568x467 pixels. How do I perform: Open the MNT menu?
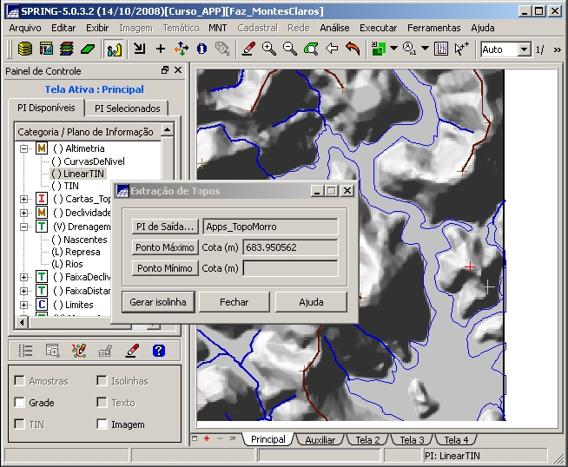click(218, 28)
